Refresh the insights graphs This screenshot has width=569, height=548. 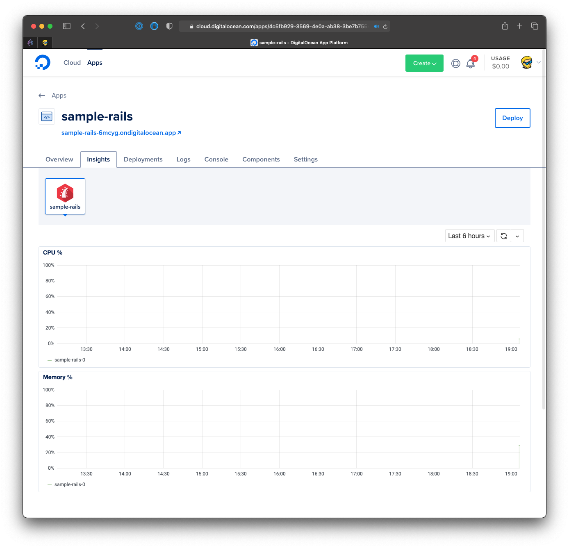pyautogui.click(x=504, y=236)
